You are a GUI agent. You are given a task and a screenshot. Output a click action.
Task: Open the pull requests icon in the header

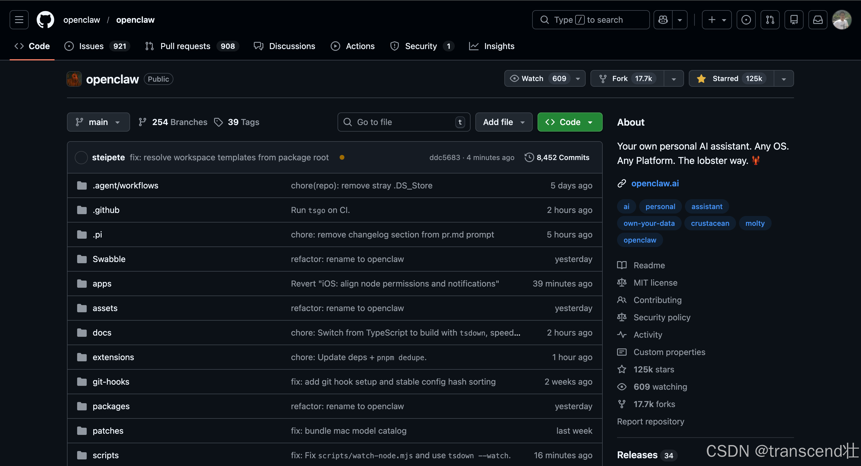(x=770, y=20)
